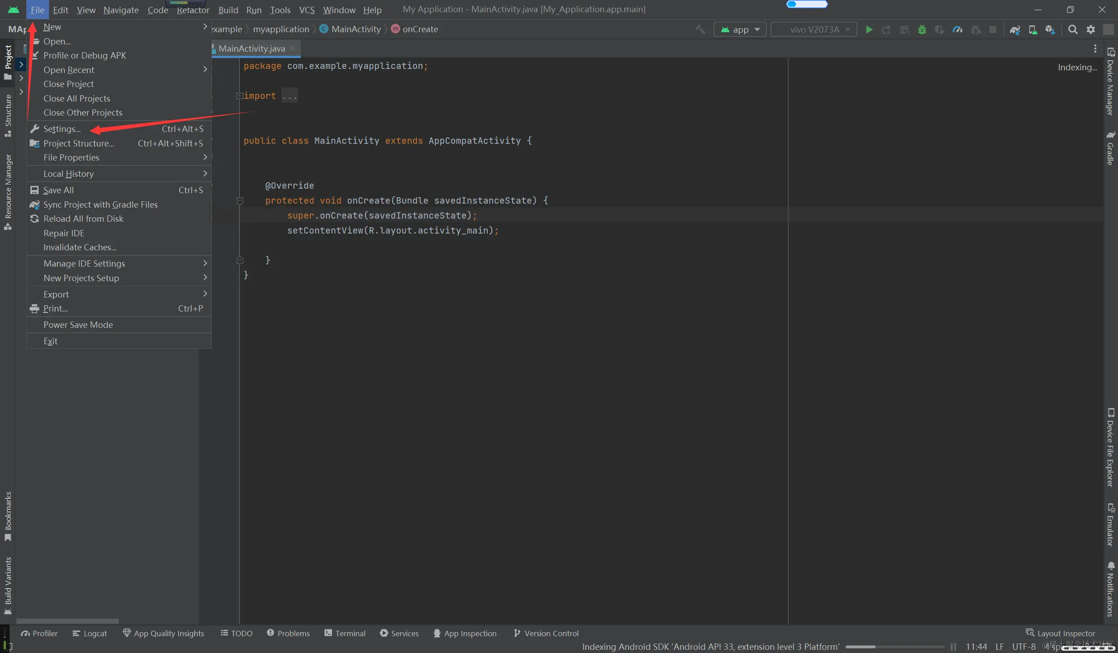Select Project Structure... menu entry
This screenshot has height=653, width=1118.
(x=119, y=143)
